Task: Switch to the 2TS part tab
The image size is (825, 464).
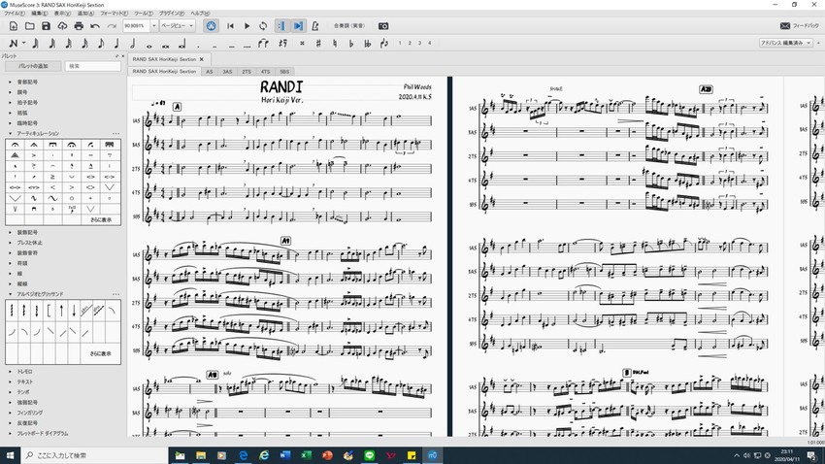Action: coord(247,72)
